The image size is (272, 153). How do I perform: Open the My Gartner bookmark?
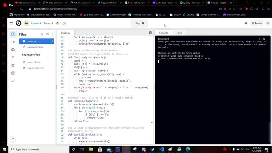click(17, 15)
